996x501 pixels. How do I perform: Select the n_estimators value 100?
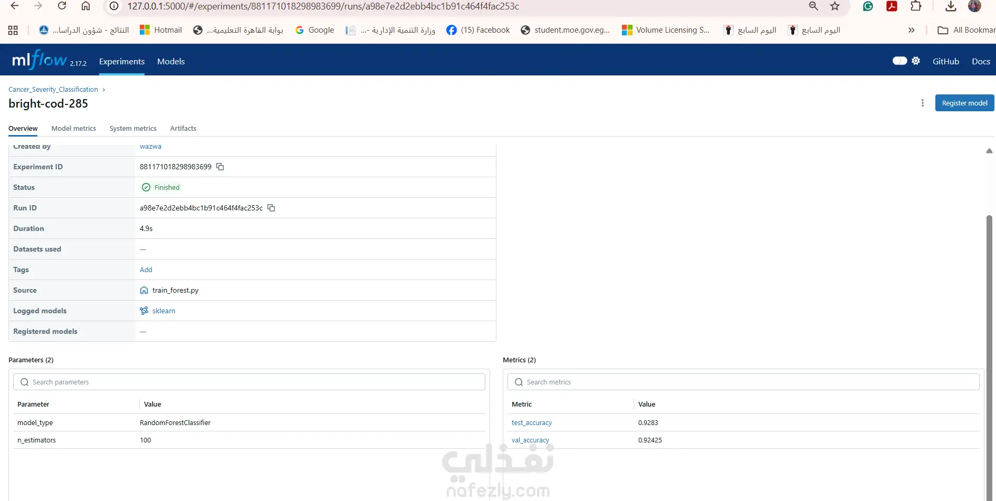pos(145,440)
